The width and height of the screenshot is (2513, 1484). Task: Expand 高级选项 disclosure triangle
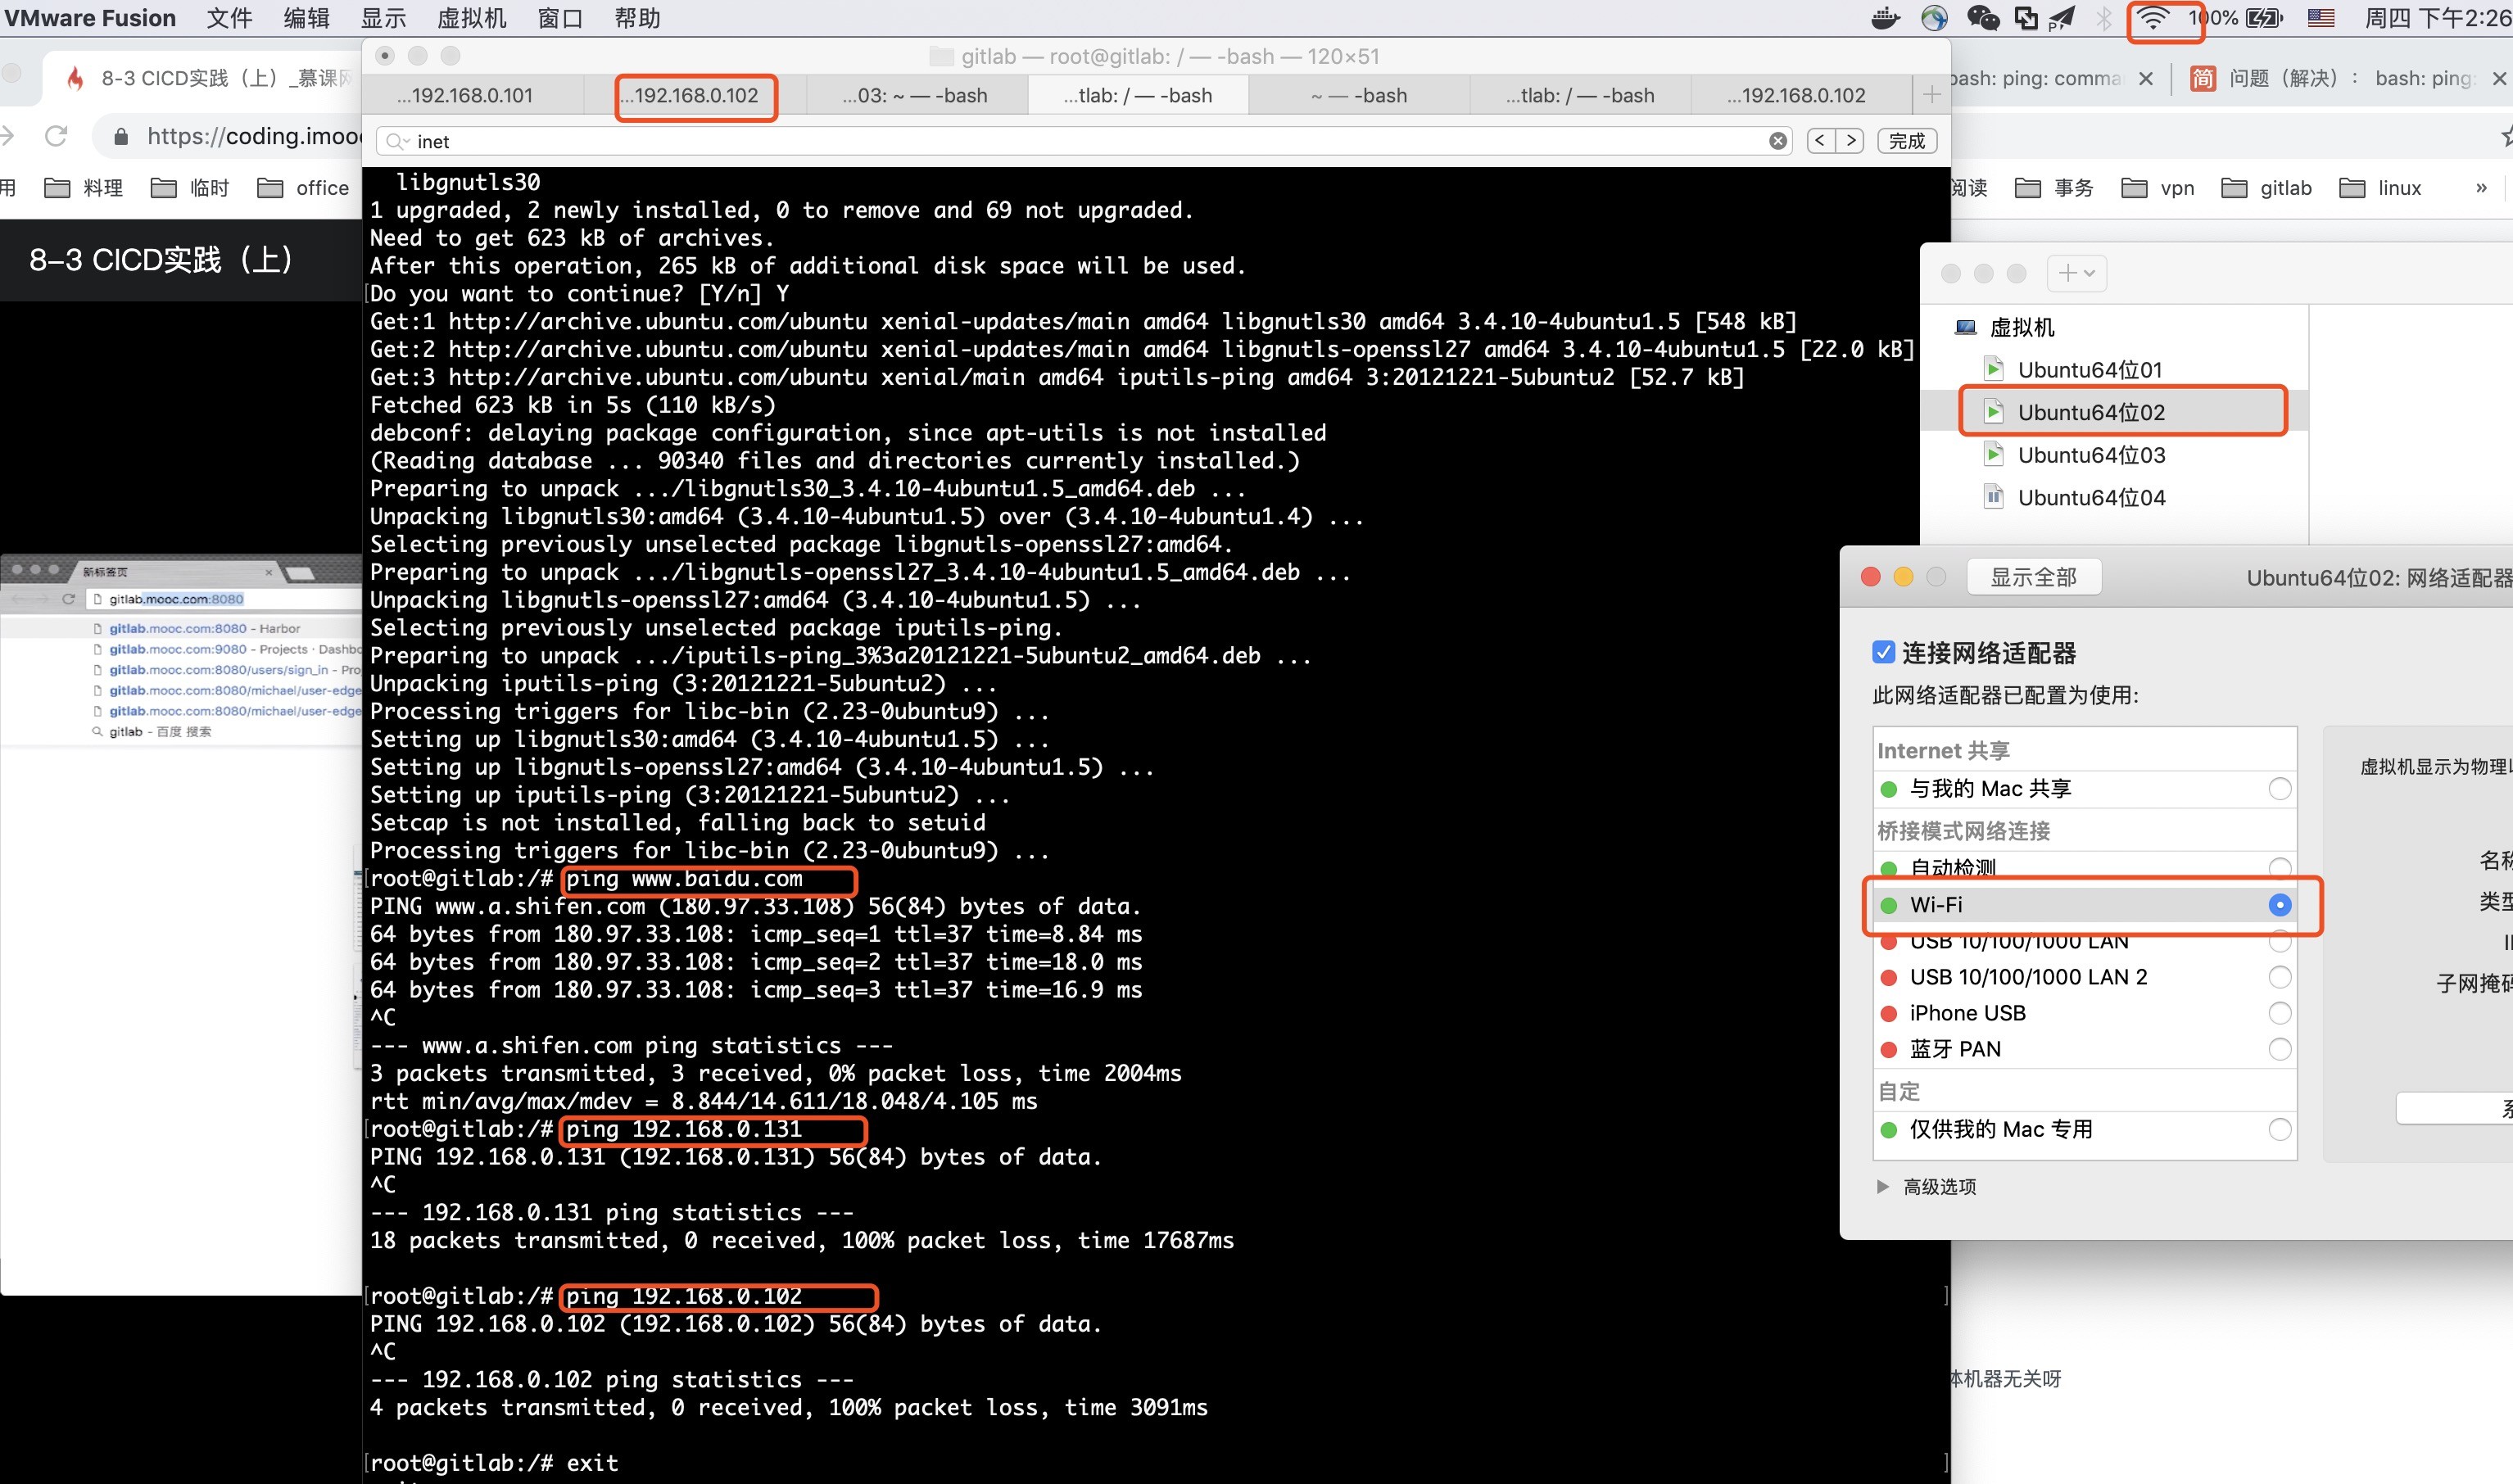click(x=1883, y=1187)
